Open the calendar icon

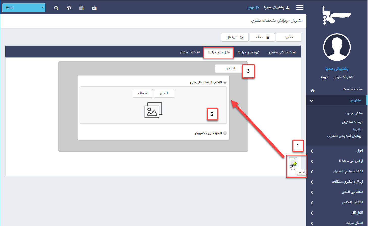click(81, 8)
